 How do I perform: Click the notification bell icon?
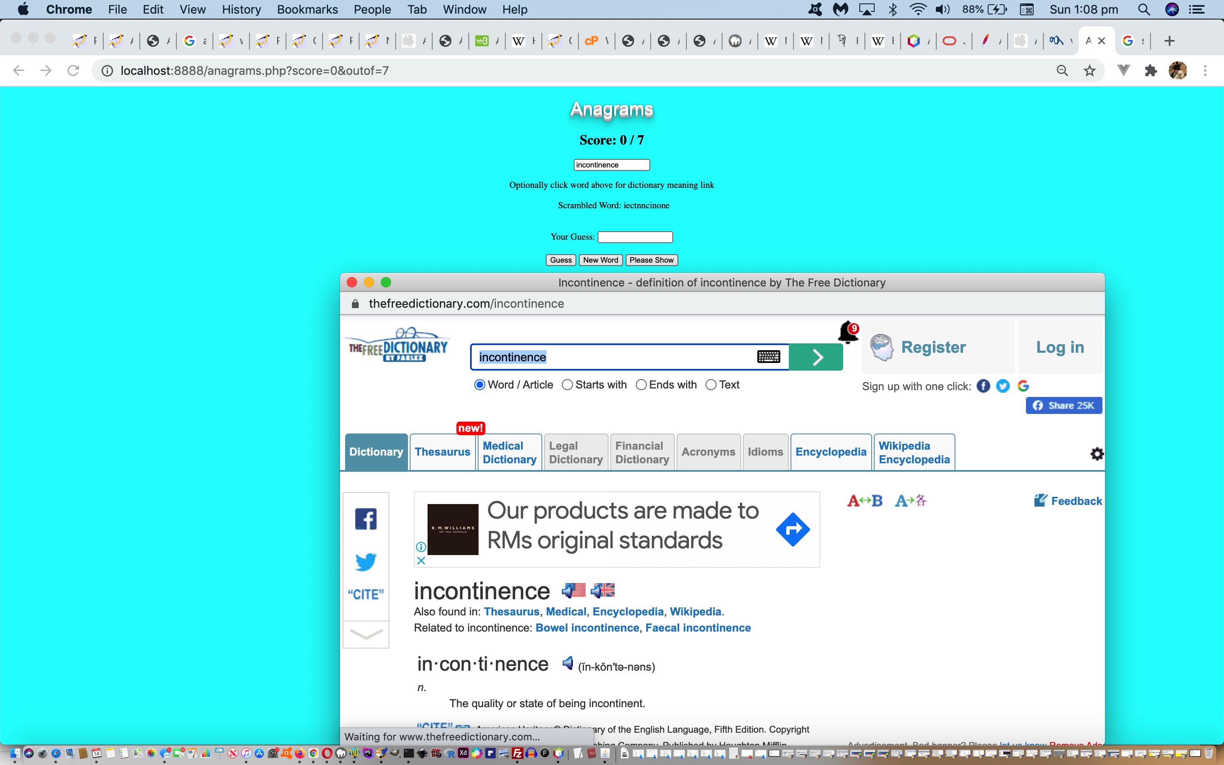(848, 332)
